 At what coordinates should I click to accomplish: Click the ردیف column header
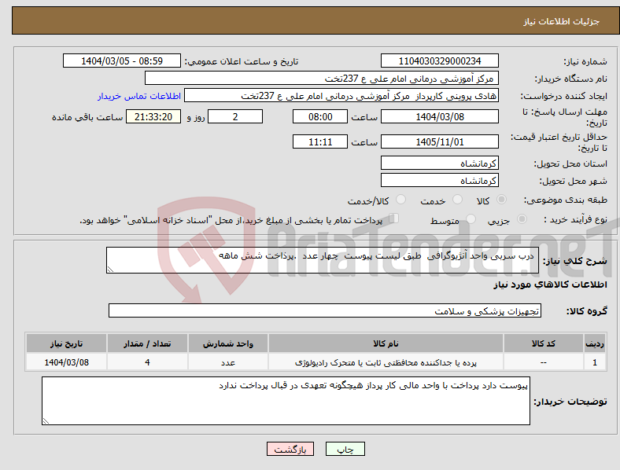pyautogui.click(x=595, y=343)
